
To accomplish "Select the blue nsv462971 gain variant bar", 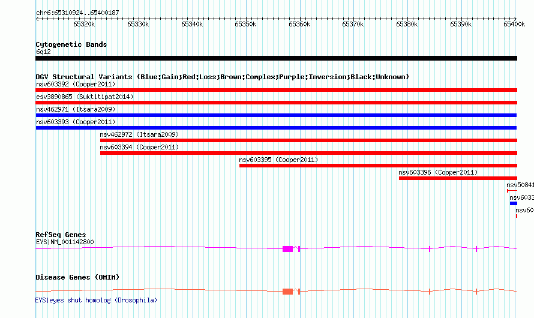I will [276, 115].
